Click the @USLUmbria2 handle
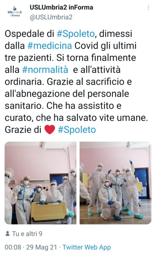Screen dimensions: 156x256 51,17
